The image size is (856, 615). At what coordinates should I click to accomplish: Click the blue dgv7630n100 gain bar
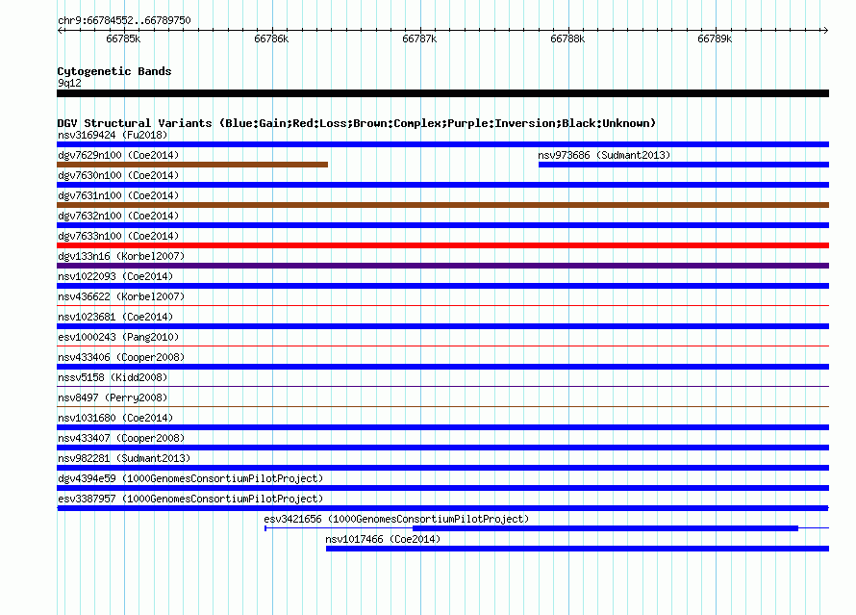tap(442, 185)
